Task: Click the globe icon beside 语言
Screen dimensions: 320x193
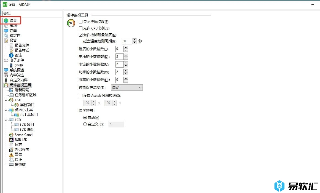Action: [x=6, y=20]
